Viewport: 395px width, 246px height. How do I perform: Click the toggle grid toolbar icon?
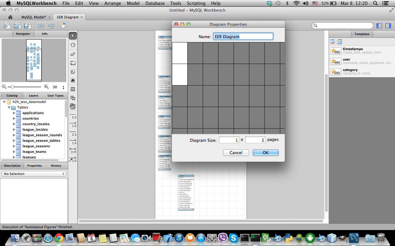[x=63, y=26]
